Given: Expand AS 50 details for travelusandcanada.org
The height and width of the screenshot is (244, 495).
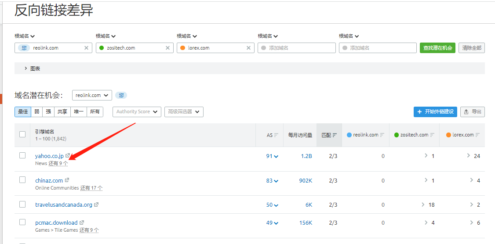Looking at the screenshot, I should click(272, 205).
